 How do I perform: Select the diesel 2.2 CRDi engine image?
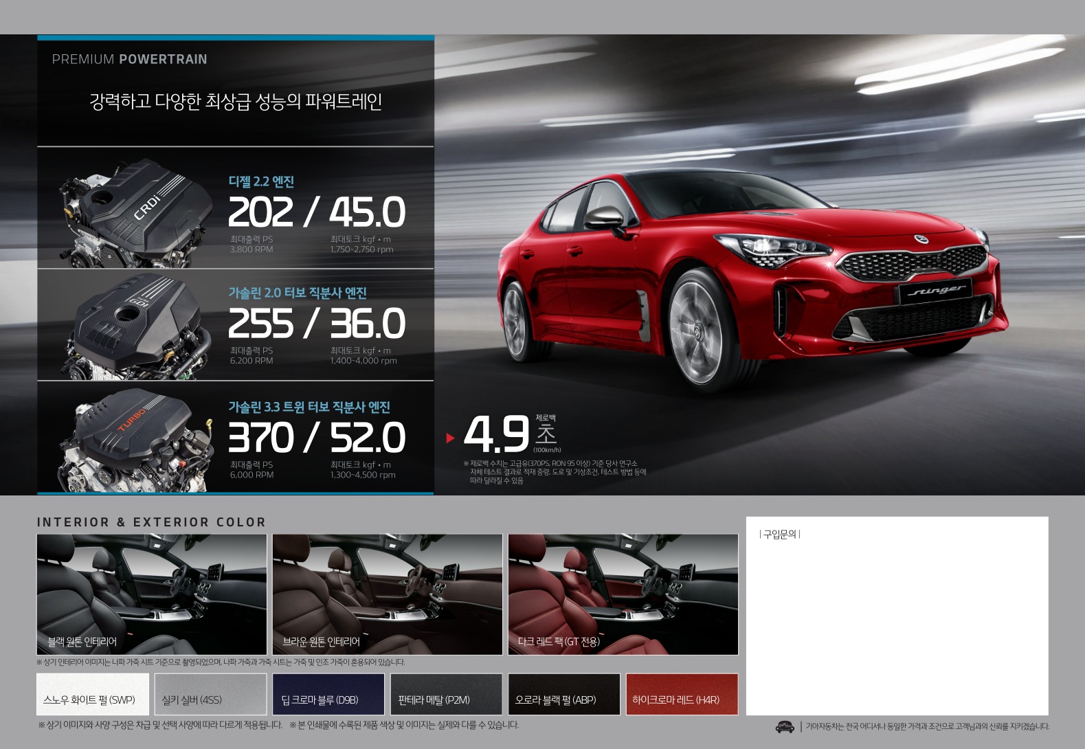[x=134, y=213]
